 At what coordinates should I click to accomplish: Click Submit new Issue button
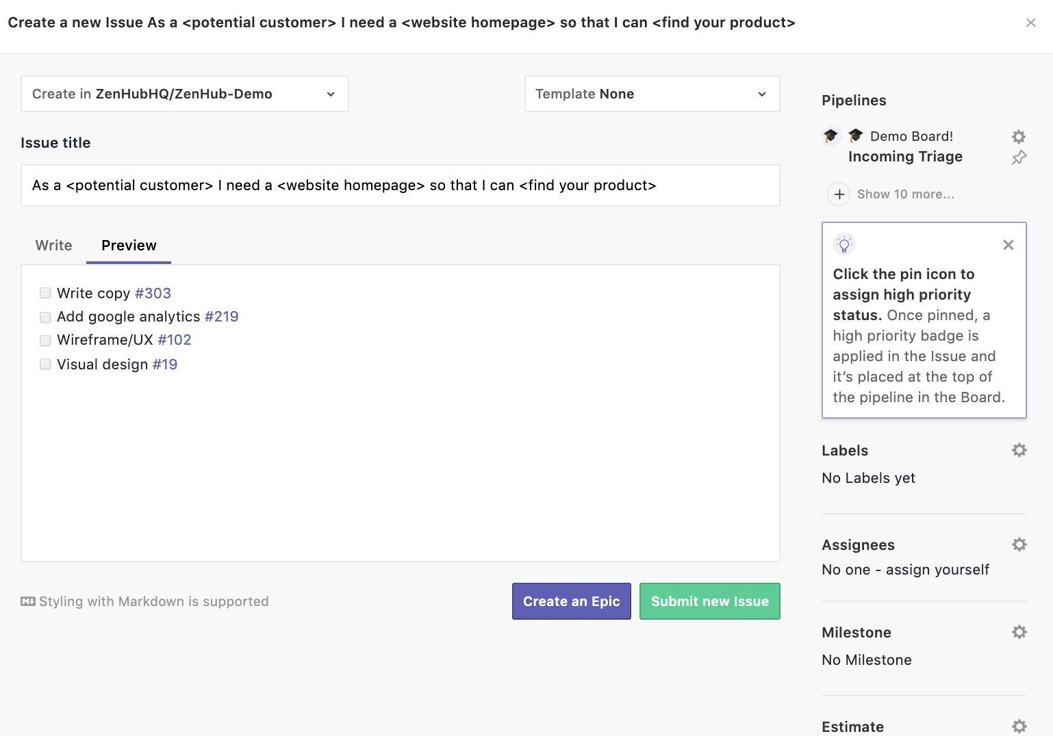709,601
